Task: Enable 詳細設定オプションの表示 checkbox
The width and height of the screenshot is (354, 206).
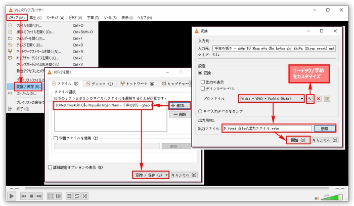Action: (50, 168)
